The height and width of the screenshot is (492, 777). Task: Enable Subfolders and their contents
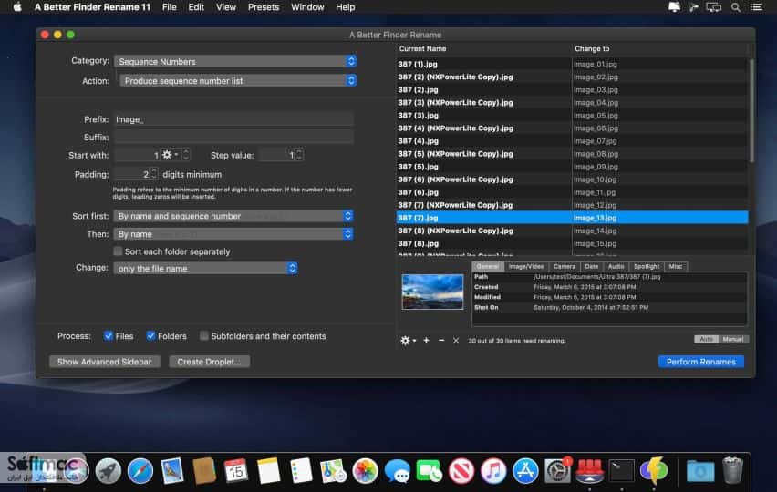[x=203, y=335]
